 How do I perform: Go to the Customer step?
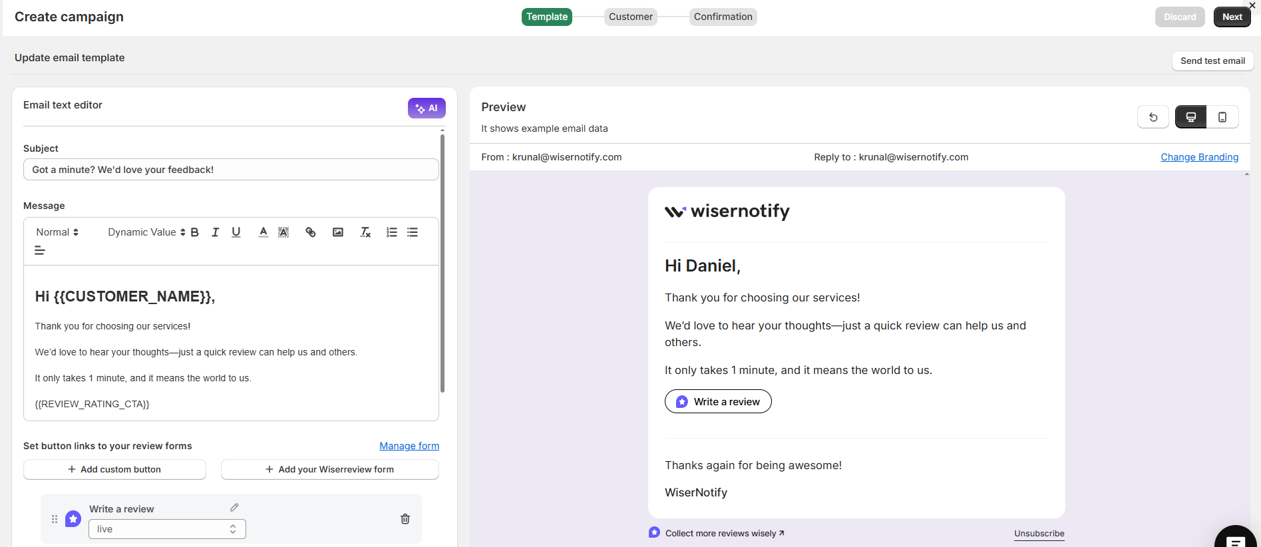[630, 17]
